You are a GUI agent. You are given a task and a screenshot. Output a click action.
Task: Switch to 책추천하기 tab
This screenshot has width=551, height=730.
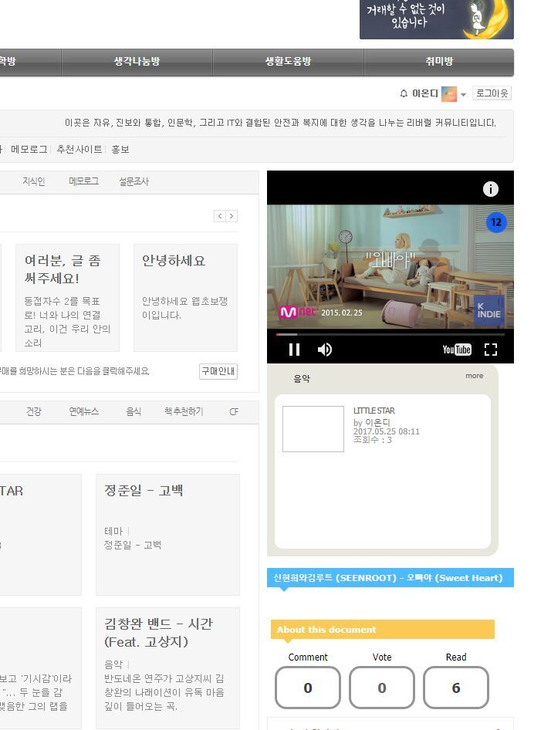[x=184, y=411]
